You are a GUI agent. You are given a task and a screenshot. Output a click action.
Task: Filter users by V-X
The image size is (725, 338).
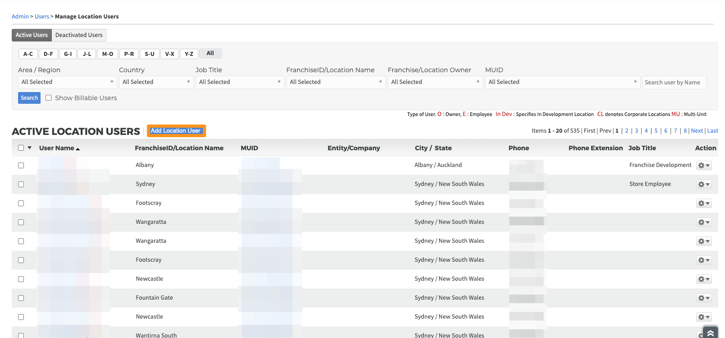point(170,54)
